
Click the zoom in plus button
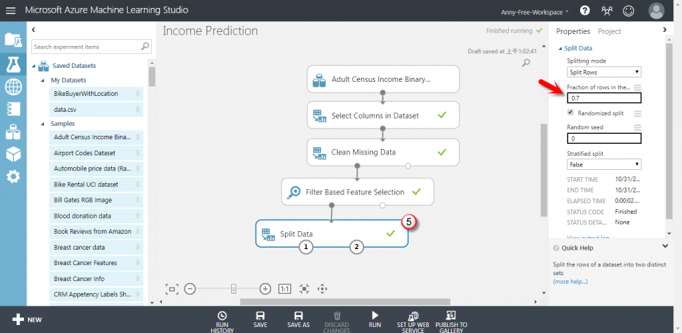[x=265, y=288]
